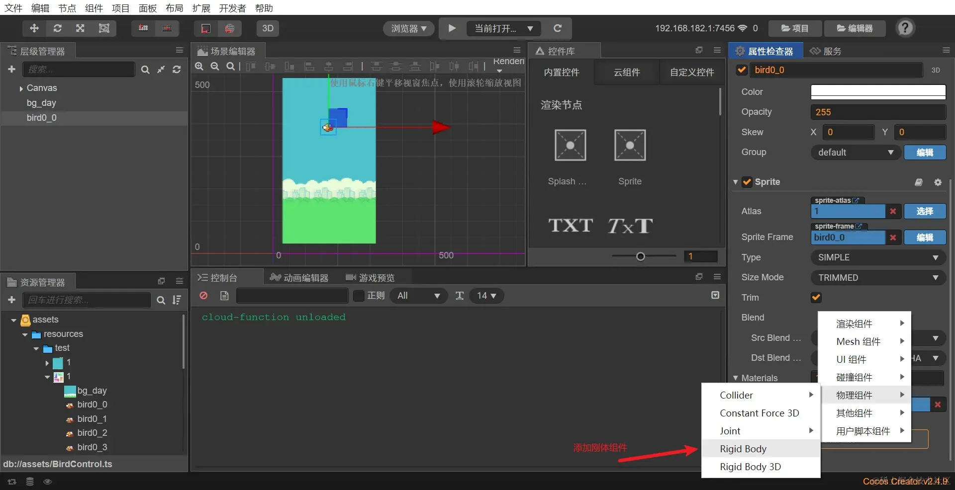This screenshot has width=955, height=490.
Task: Toggle the bird0_0 node active checkbox
Action: 742,70
